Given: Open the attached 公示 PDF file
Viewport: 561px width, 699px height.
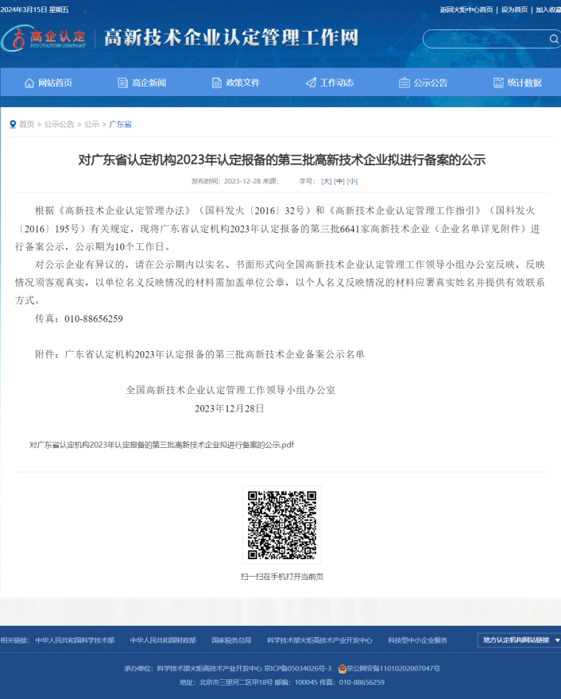Looking at the screenshot, I should click(161, 445).
